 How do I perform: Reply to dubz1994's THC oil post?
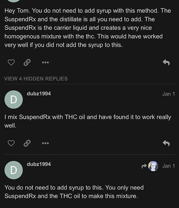(166, 143)
